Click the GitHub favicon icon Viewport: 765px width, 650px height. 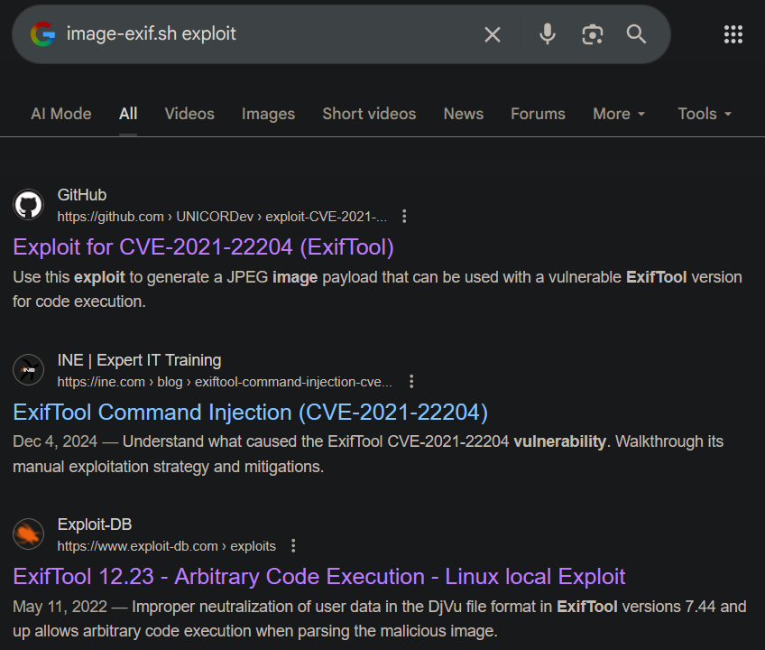29,205
